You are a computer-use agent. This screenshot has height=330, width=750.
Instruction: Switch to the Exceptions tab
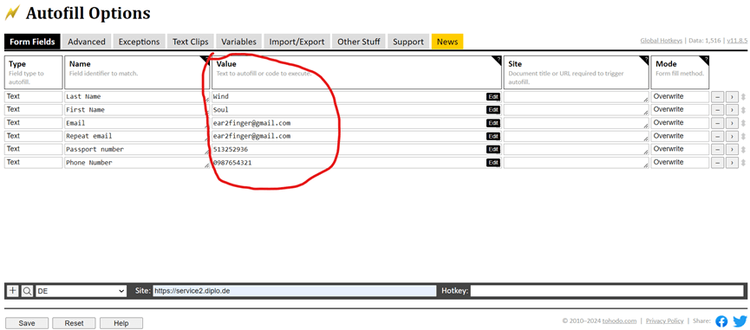pyautogui.click(x=140, y=42)
